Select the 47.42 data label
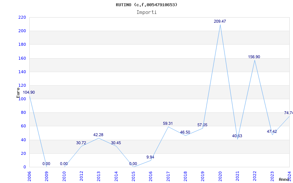The image size is (293, 183). pos(272,131)
